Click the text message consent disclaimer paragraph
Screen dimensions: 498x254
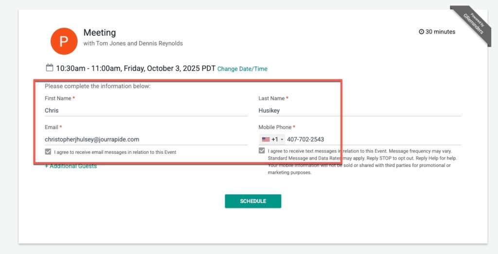click(x=362, y=162)
